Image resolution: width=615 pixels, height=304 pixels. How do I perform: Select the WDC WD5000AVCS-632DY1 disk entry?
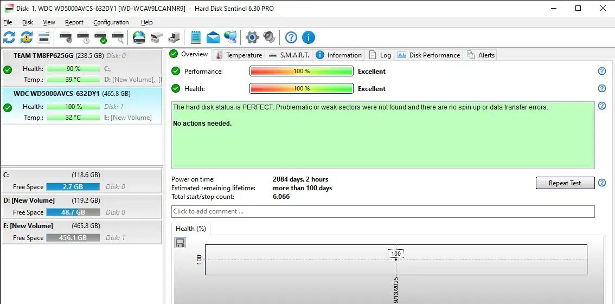click(81, 106)
